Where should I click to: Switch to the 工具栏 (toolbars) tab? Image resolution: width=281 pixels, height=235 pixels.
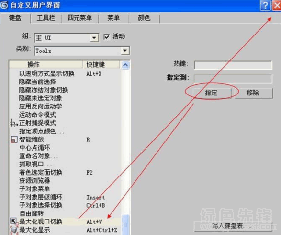pos(46,18)
